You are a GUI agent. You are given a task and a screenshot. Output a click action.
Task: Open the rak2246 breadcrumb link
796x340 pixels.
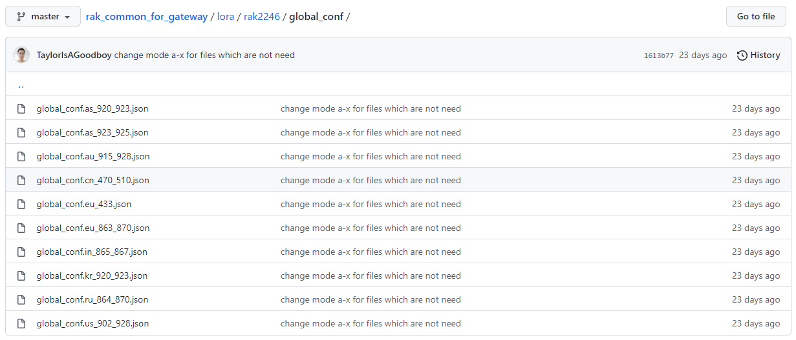pos(262,16)
